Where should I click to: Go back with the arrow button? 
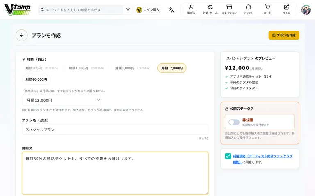coord(22,36)
